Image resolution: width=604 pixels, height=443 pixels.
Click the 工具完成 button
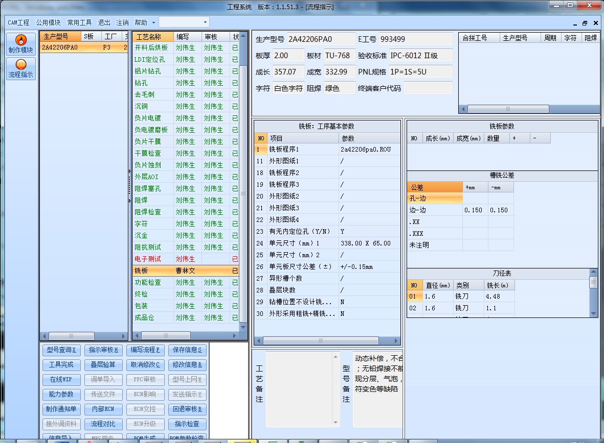click(61, 364)
